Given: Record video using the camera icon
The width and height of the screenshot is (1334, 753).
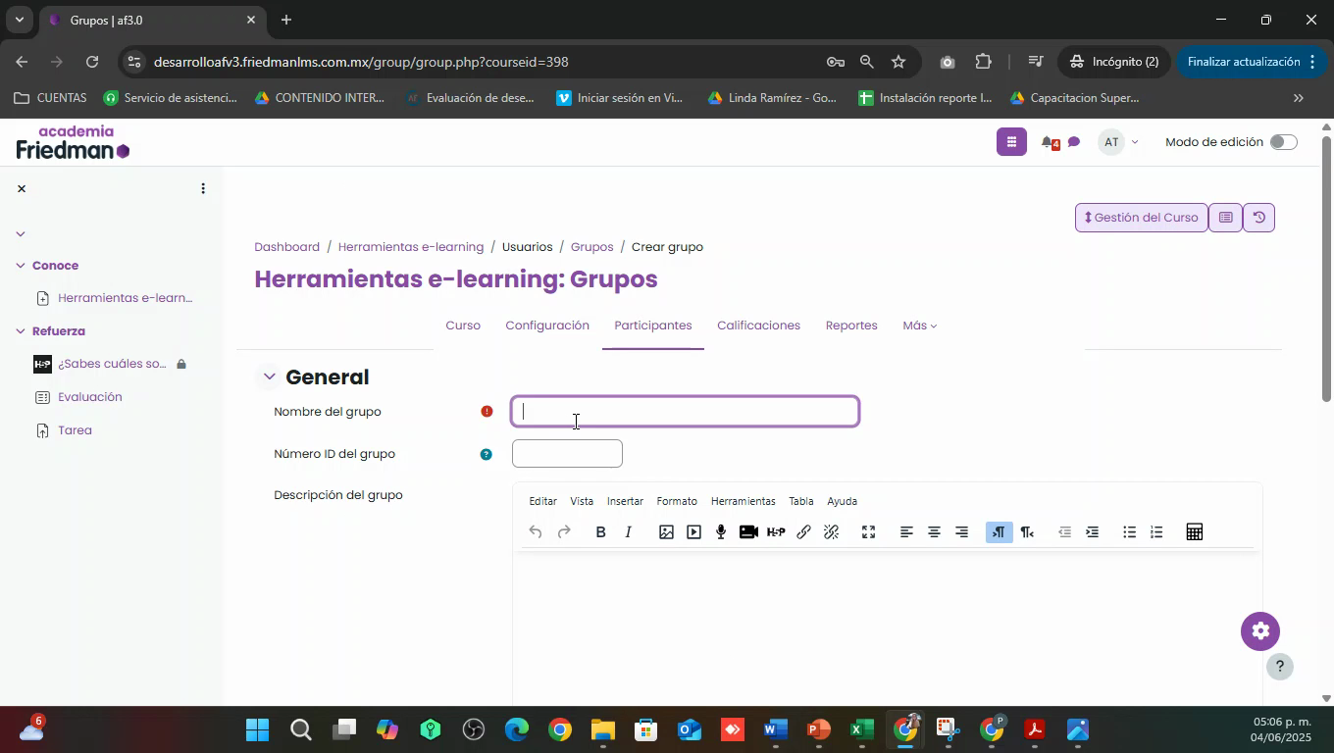Looking at the screenshot, I should [748, 532].
